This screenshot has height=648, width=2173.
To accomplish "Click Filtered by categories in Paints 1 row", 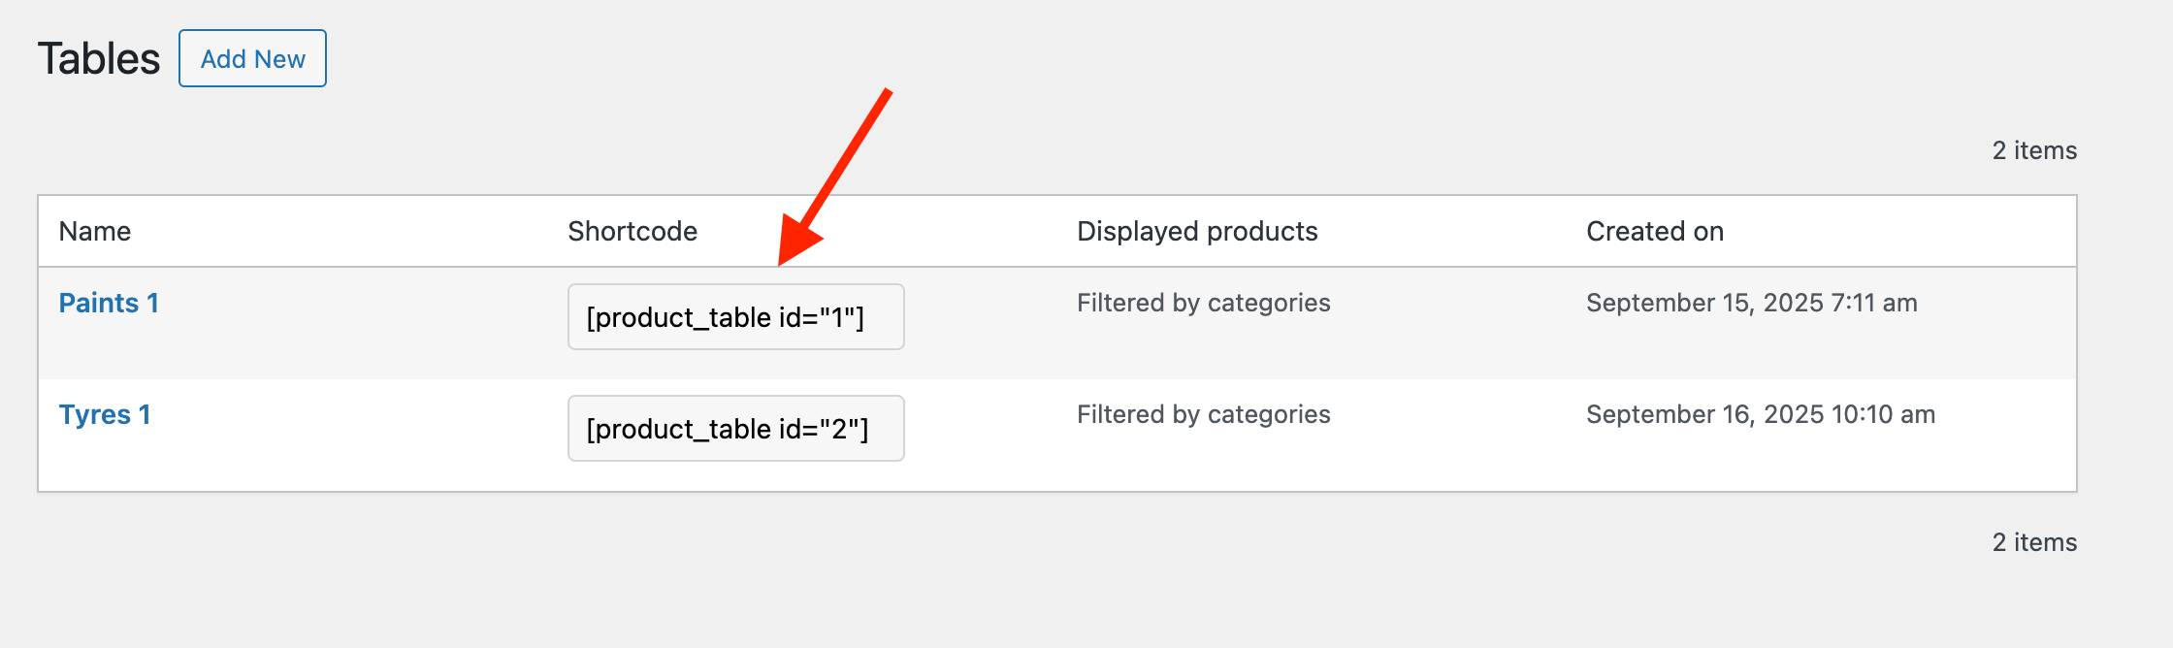I will pyautogui.click(x=1203, y=304).
